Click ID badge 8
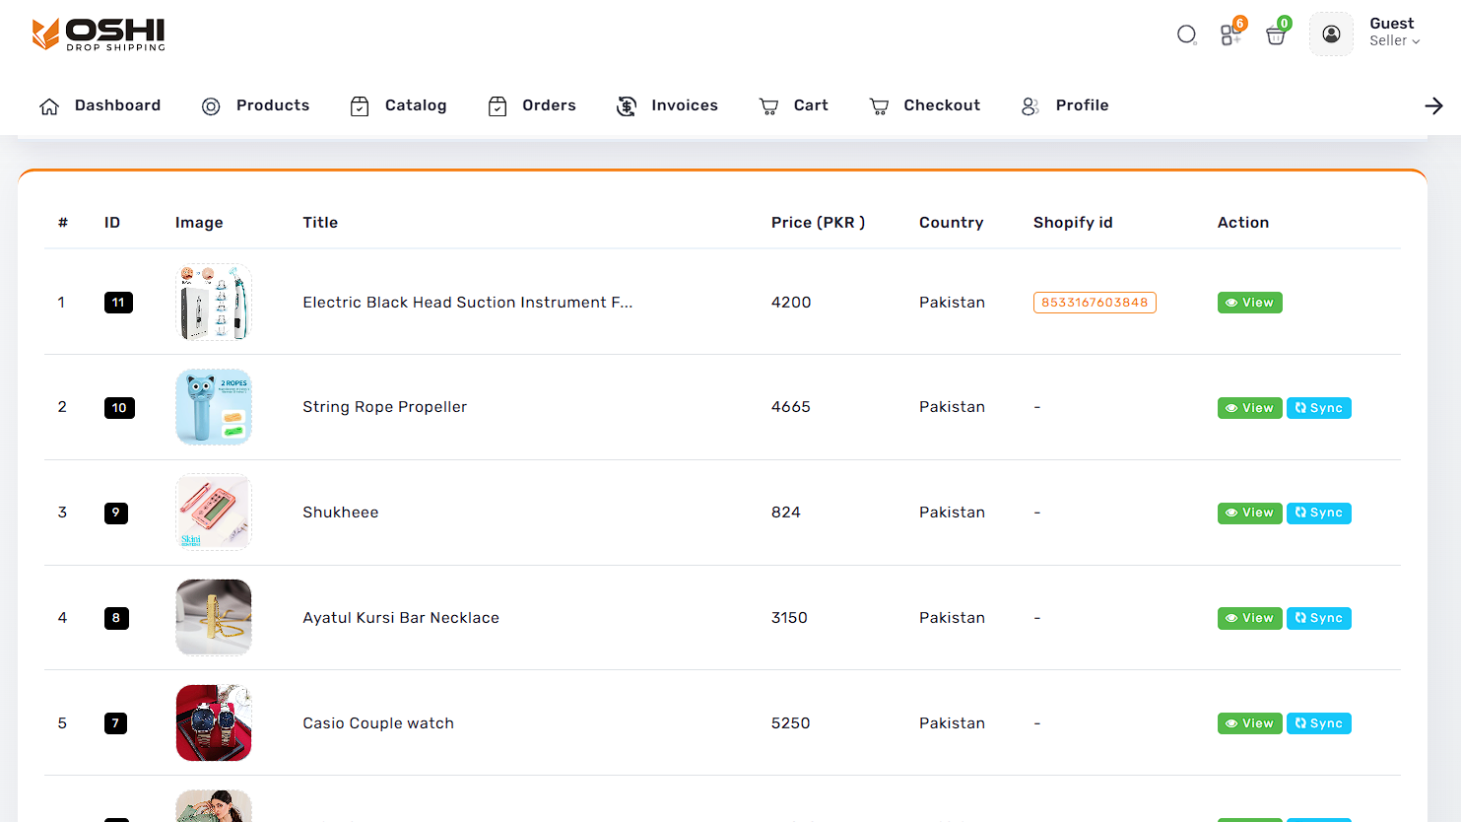Screen dimensions: 1461x822 116,618
